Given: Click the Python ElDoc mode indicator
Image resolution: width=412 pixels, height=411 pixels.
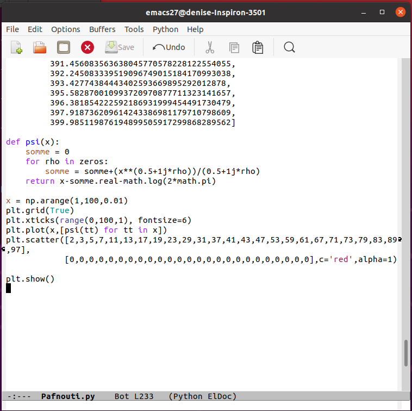Looking at the screenshot, I should pos(203,396).
